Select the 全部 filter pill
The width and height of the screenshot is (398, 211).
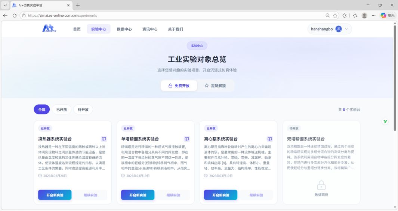[x=41, y=110]
